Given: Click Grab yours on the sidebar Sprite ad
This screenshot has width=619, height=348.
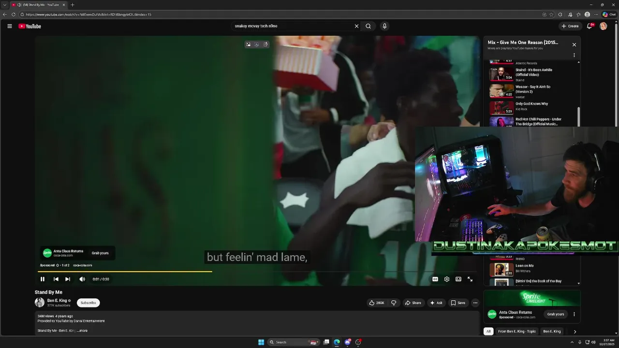Looking at the screenshot, I should [556, 314].
